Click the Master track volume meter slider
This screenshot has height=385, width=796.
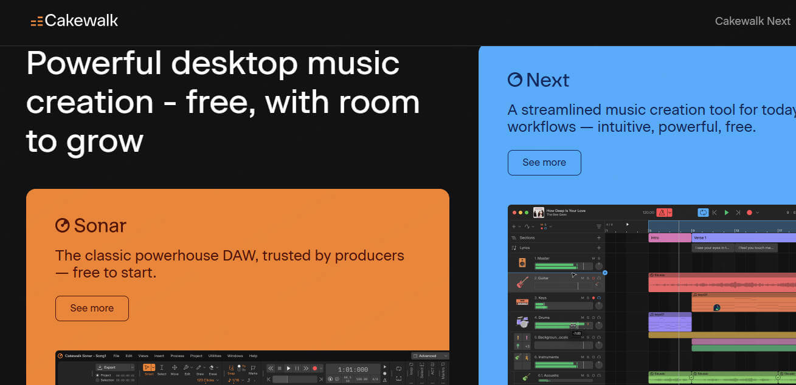(564, 266)
